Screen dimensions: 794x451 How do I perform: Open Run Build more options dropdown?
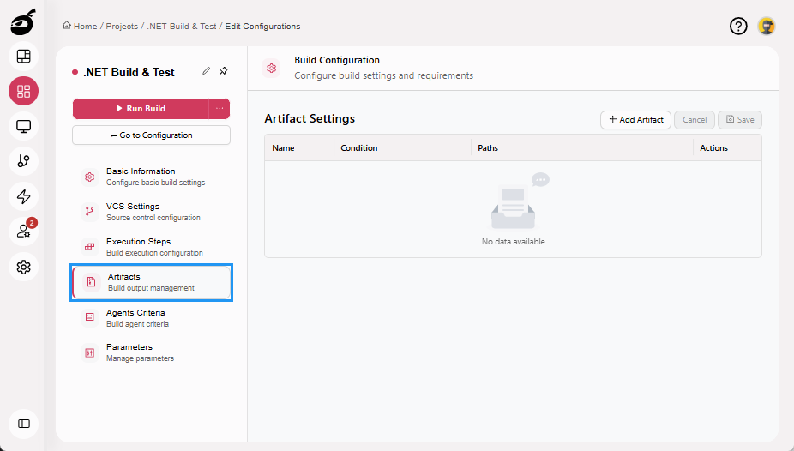pyautogui.click(x=220, y=108)
